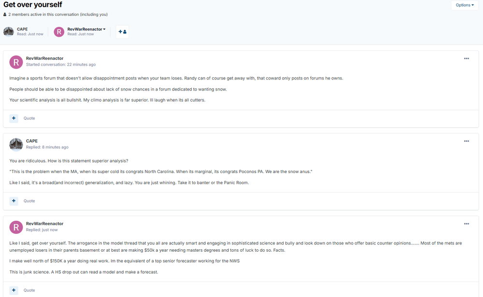
Task: Open three-dot menu on first message
Action: point(466,58)
